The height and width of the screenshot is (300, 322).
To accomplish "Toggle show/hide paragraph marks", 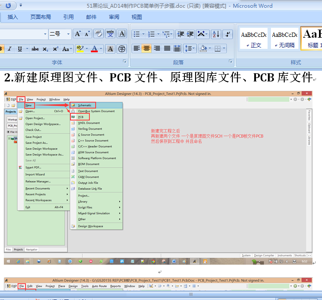I will pos(228,34).
